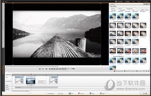The image size is (151, 96).
Task: Open the Options menu
Action: [139, 2]
